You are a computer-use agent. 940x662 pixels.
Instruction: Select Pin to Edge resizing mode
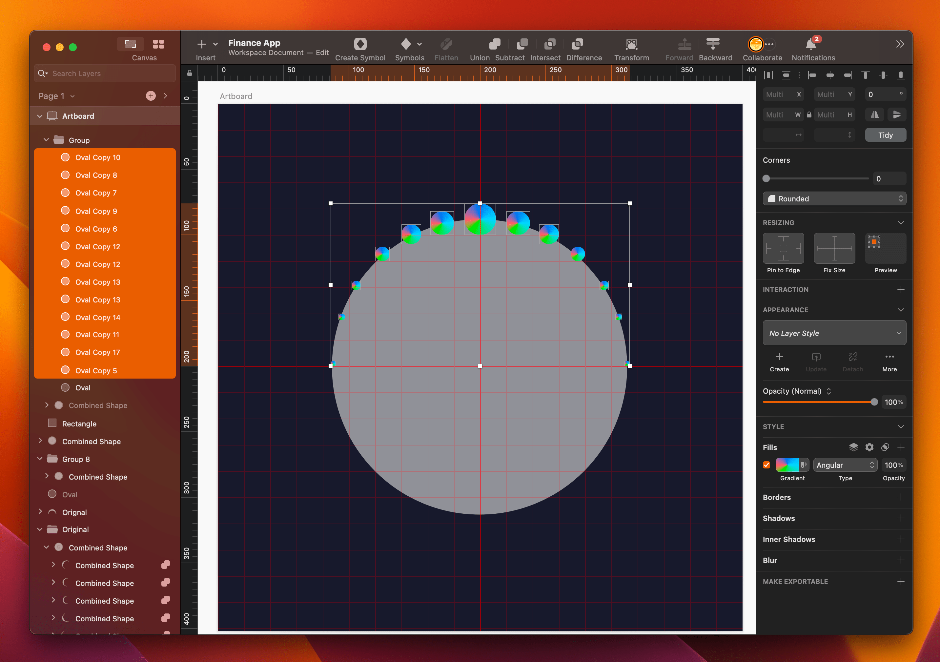tap(783, 249)
